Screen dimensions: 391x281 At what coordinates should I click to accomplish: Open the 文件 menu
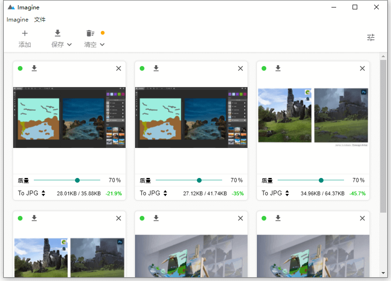tap(40, 19)
